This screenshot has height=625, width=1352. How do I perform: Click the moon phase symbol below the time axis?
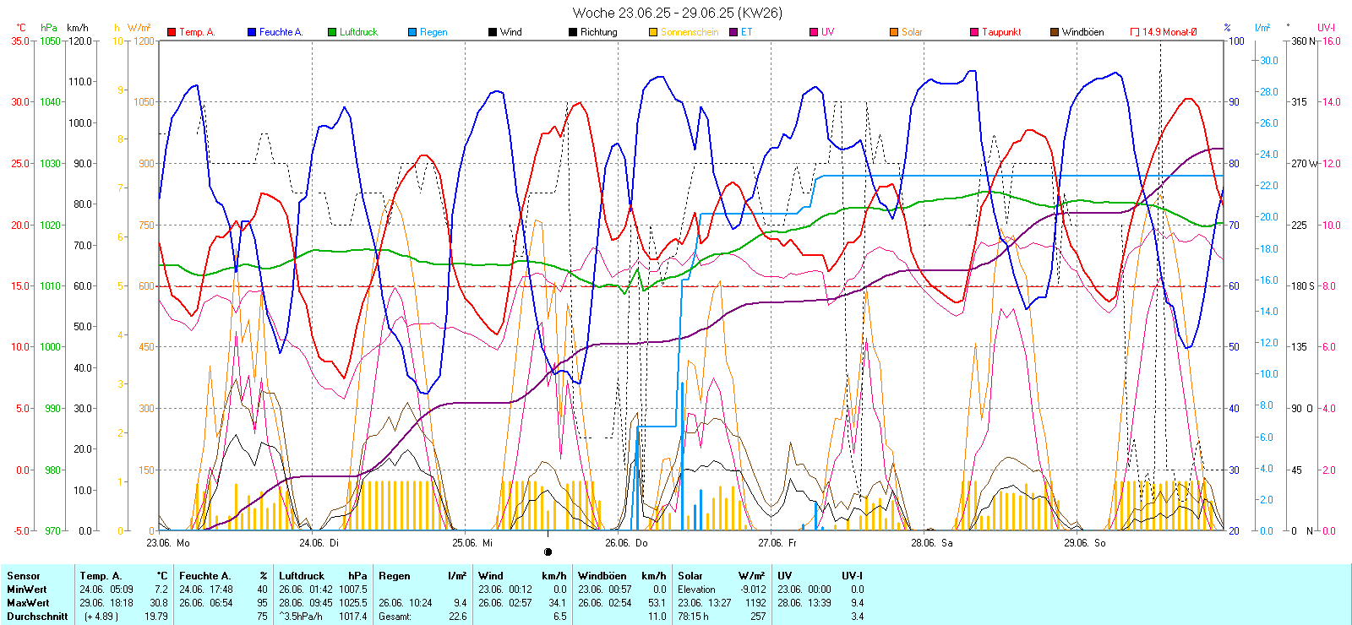pyautogui.click(x=548, y=552)
